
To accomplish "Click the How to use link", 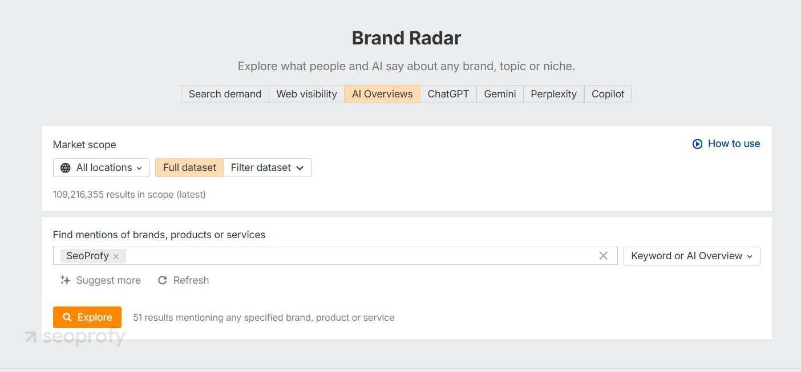I will pos(734,144).
